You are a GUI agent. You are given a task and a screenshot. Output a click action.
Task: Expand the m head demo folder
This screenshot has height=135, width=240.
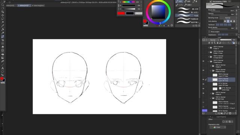point(208,57)
